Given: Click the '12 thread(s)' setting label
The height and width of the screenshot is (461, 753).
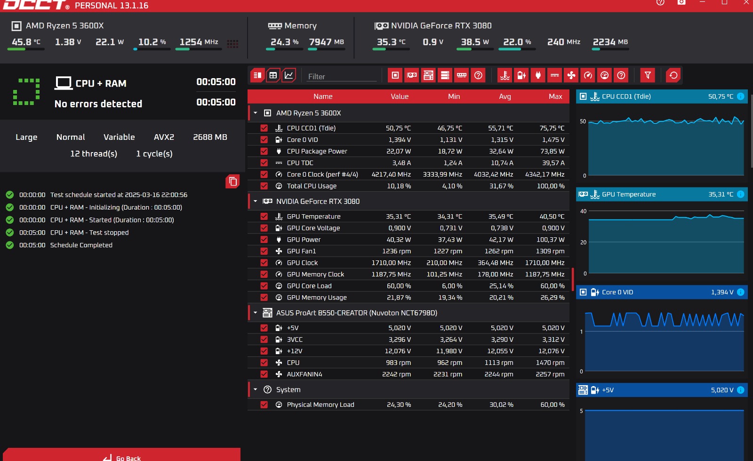Looking at the screenshot, I should tap(94, 154).
